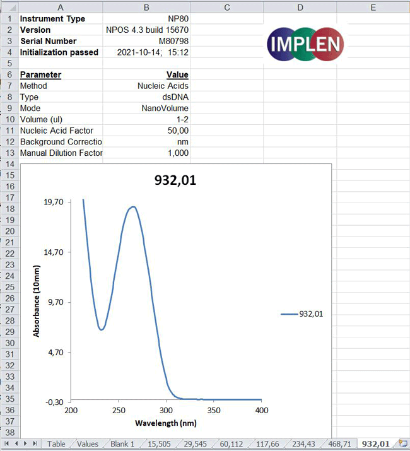Select the Mode label cell
410x451 pixels.
point(61,108)
